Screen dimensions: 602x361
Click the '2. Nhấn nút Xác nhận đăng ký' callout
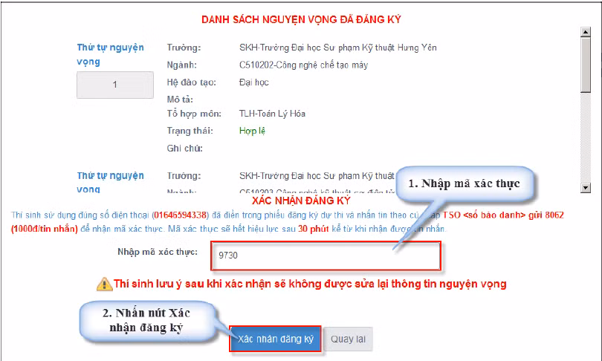coord(146,320)
